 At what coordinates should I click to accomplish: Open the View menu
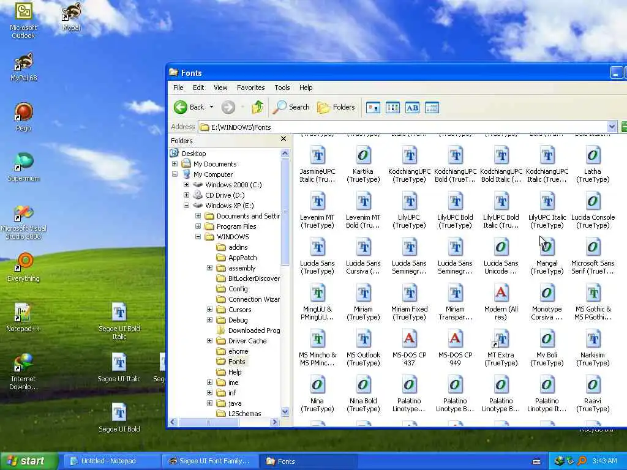tap(220, 88)
